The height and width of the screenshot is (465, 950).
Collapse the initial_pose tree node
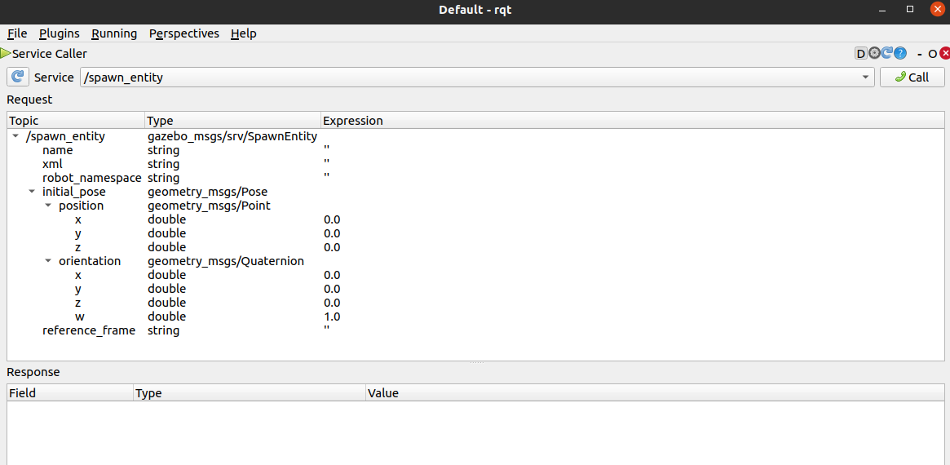coord(32,193)
